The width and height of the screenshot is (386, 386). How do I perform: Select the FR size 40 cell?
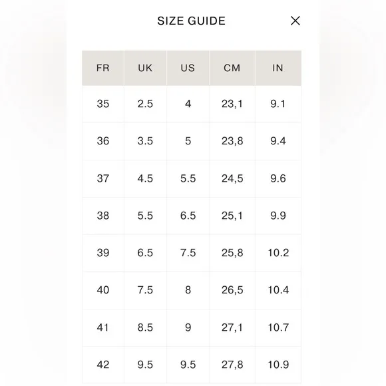click(x=103, y=290)
